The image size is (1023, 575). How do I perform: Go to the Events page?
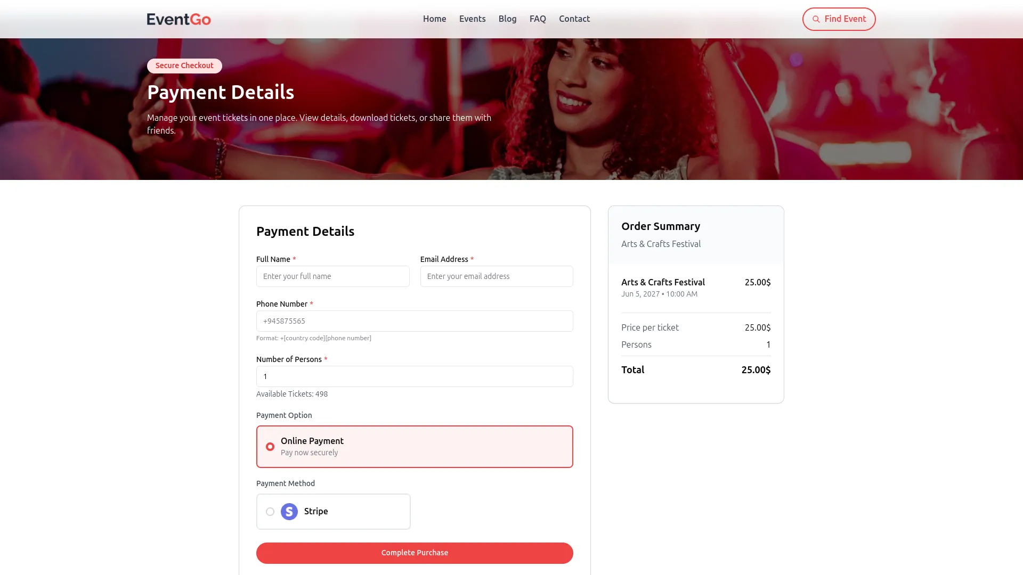point(473,19)
